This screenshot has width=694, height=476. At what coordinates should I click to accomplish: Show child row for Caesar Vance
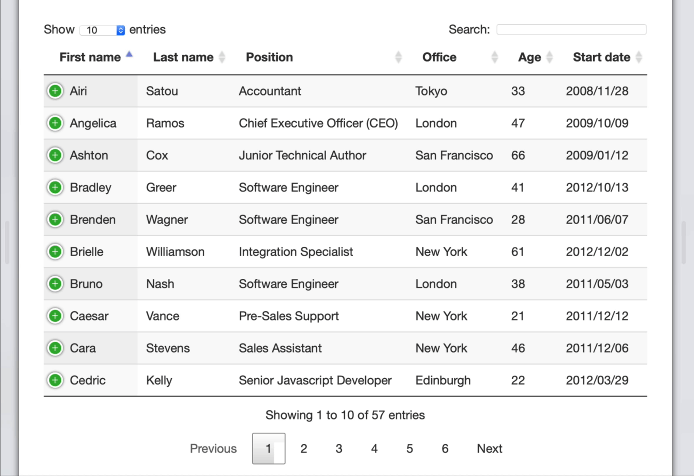coord(55,316)
